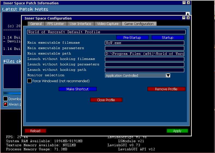This screenshot has width=215, height=153.
Task: Click the Main executable parameters field
Action: click(x=144, y=48)
